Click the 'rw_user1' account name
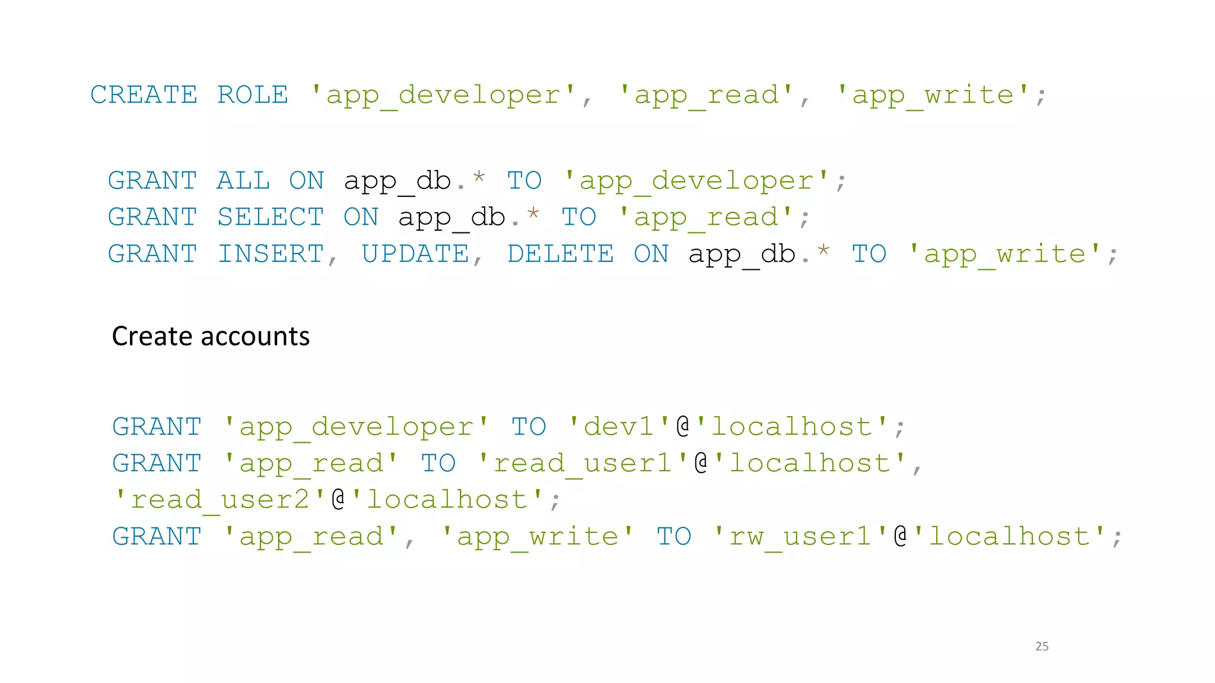The width and height of the screenshot is (1215, 683). pyautogui.click(x=800, y=538)
